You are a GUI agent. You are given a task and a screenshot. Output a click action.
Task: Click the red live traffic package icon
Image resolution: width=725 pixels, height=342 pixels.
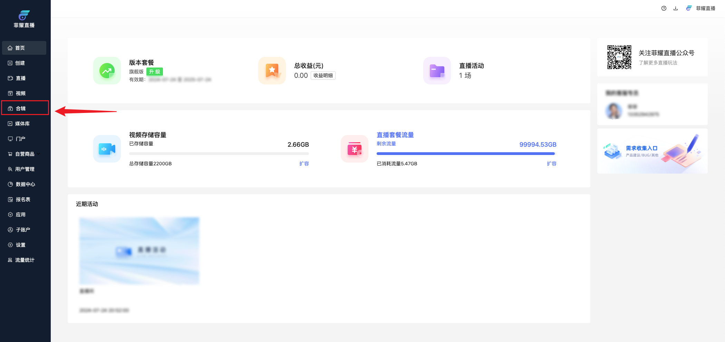click(x=355, y=149)
